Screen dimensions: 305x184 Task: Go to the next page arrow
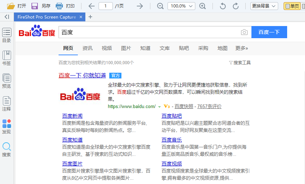[x=140, y=6]
